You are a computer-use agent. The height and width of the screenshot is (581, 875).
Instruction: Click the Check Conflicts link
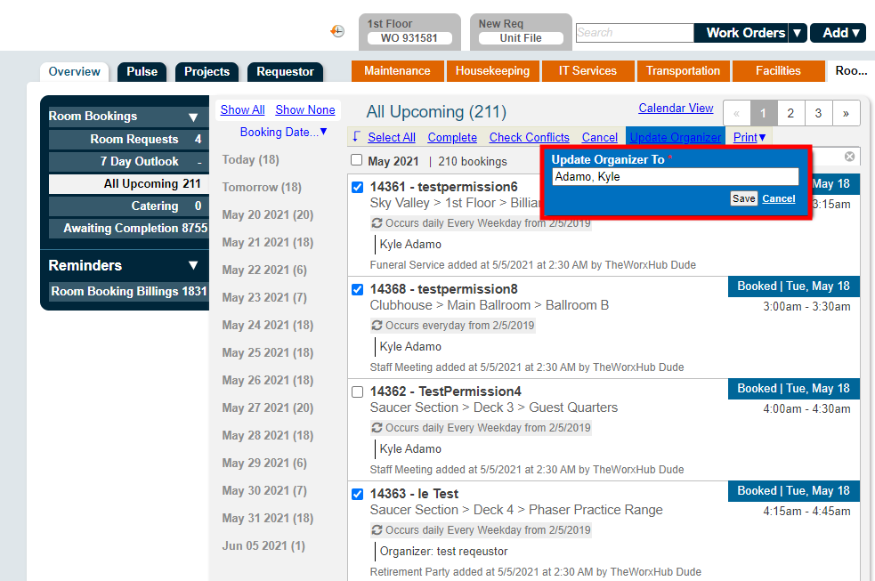click(529, 137)
